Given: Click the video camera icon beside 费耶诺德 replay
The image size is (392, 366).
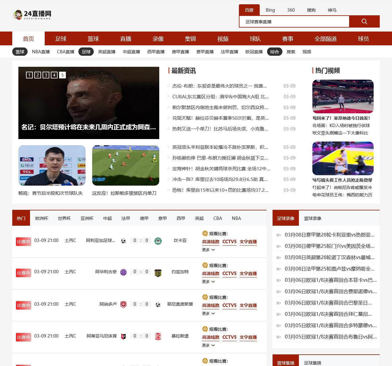Looking at the screenshot, I should 279,292.
